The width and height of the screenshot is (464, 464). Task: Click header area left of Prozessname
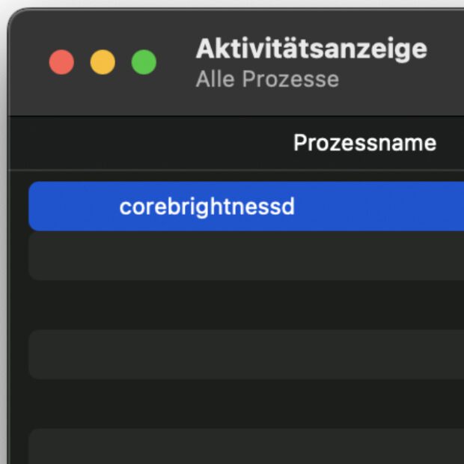click(150, 143)
